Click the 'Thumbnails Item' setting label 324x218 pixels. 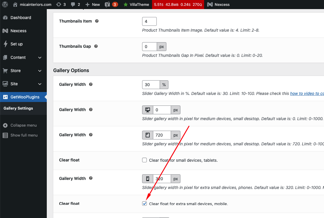point(75,21)
